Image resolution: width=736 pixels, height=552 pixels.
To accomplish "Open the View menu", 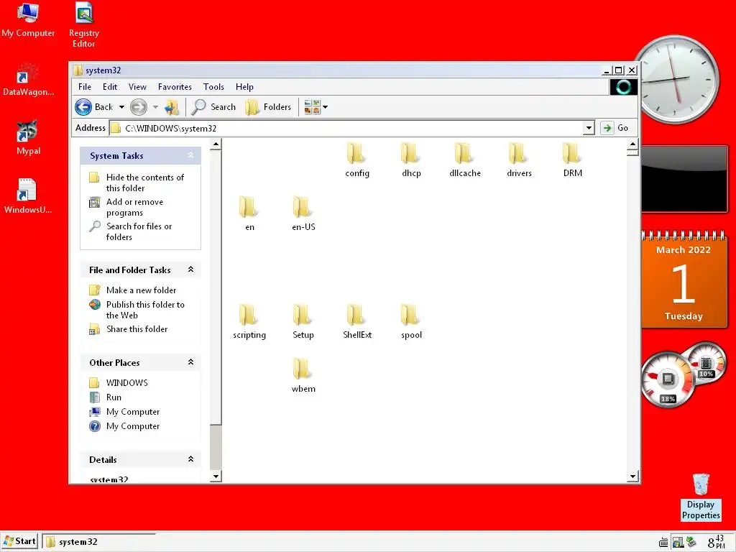I will 137,87.
